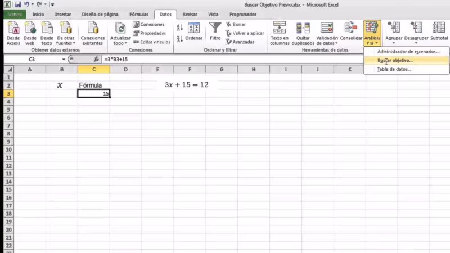450x253 pixels.
Task: Open Desagrupar dropdown arrow
Action: (416, 43)
